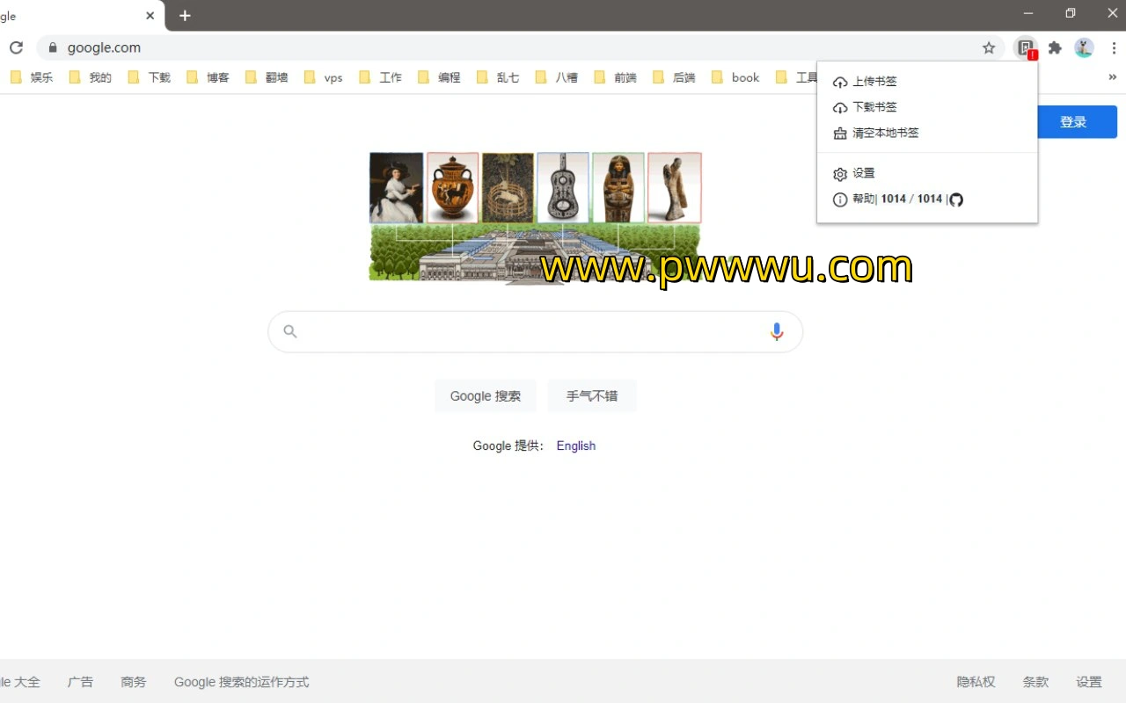Open the 娱乐 bookmark folder
This screenshot has height=703, width=1126.
click(32, 77)
